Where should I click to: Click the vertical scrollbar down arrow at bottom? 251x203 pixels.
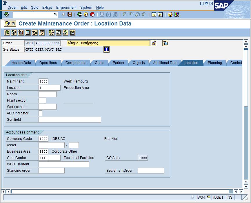coord(246,186)
